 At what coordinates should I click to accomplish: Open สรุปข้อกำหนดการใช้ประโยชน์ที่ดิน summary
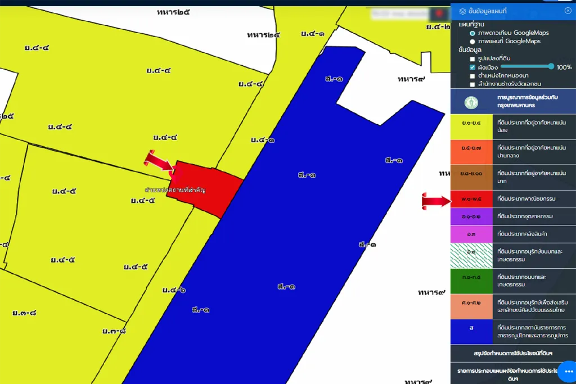point(513,353)
